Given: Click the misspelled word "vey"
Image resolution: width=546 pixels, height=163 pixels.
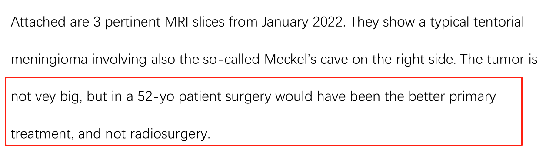Looking at the screenshot, I should [x=43, y=96].
